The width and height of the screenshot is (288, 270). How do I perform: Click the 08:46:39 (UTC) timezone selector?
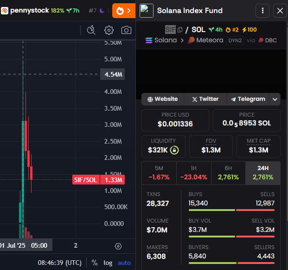click(x=59, y=263)
